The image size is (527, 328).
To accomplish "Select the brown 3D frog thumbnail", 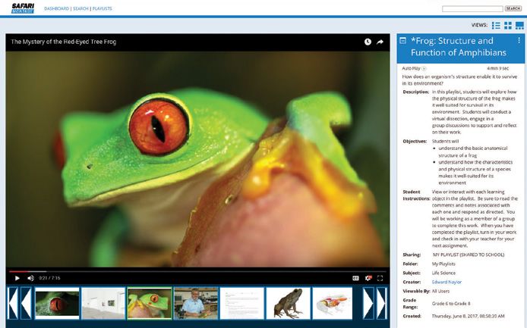I will tap(289, 303).
